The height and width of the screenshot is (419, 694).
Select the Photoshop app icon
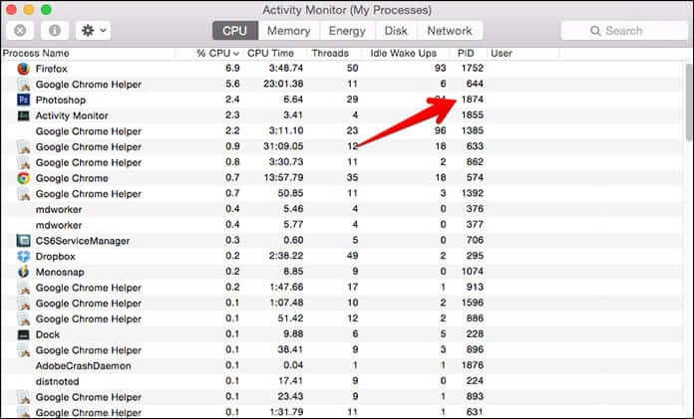click(23, 100)
